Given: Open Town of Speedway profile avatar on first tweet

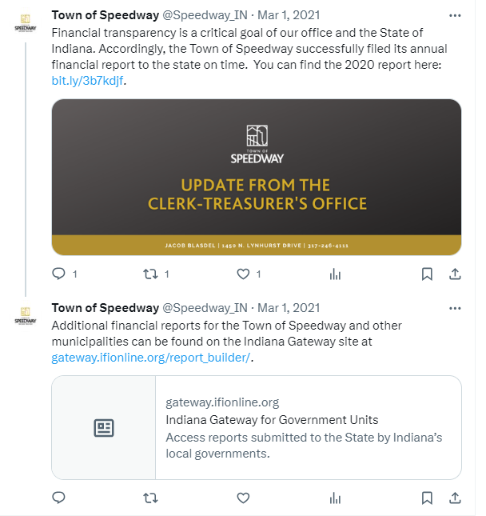Looking at the screenshot, I should pyautogui.click(x=26, y=23).
